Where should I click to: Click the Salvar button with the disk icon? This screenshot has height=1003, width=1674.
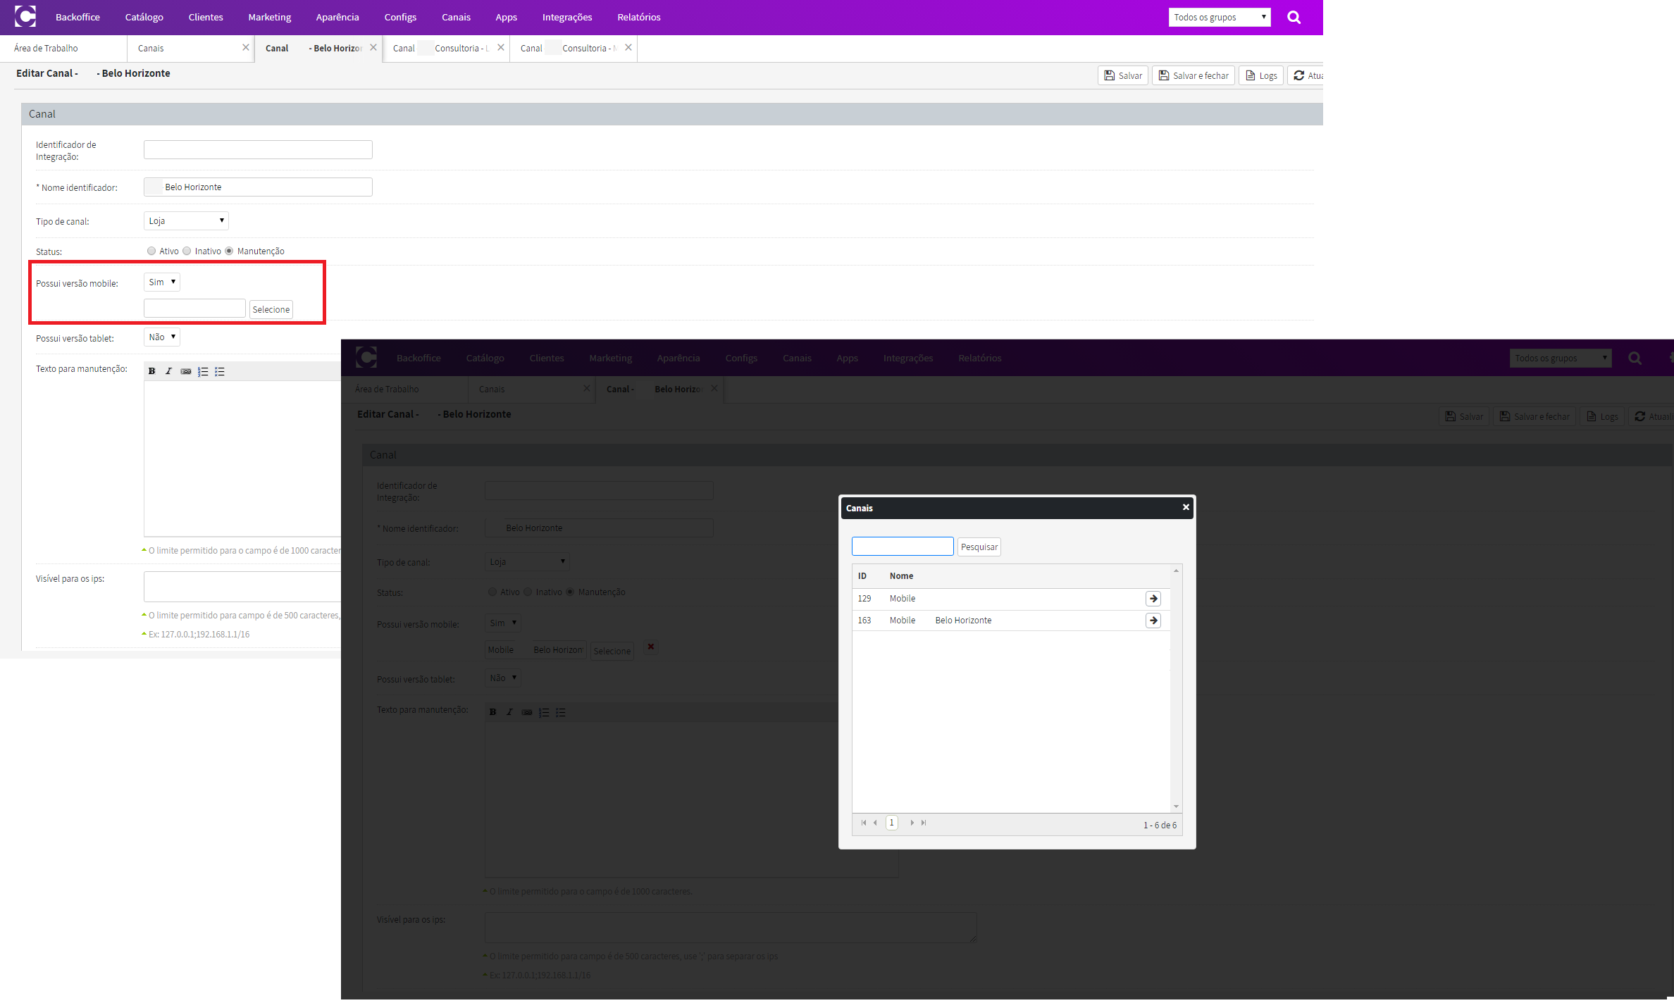pos(1123,75)
